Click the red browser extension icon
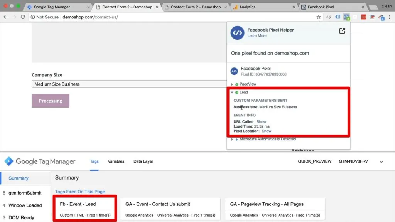The height and width of the screenshot is (222, 395). pos(363,17)
